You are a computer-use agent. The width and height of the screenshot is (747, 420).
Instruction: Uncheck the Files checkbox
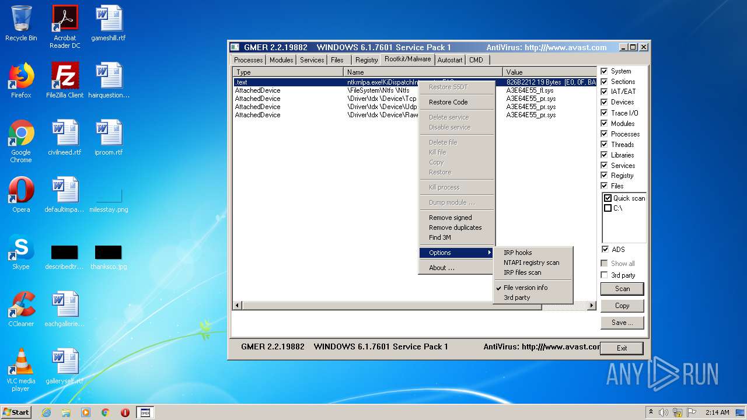[604, 186]
